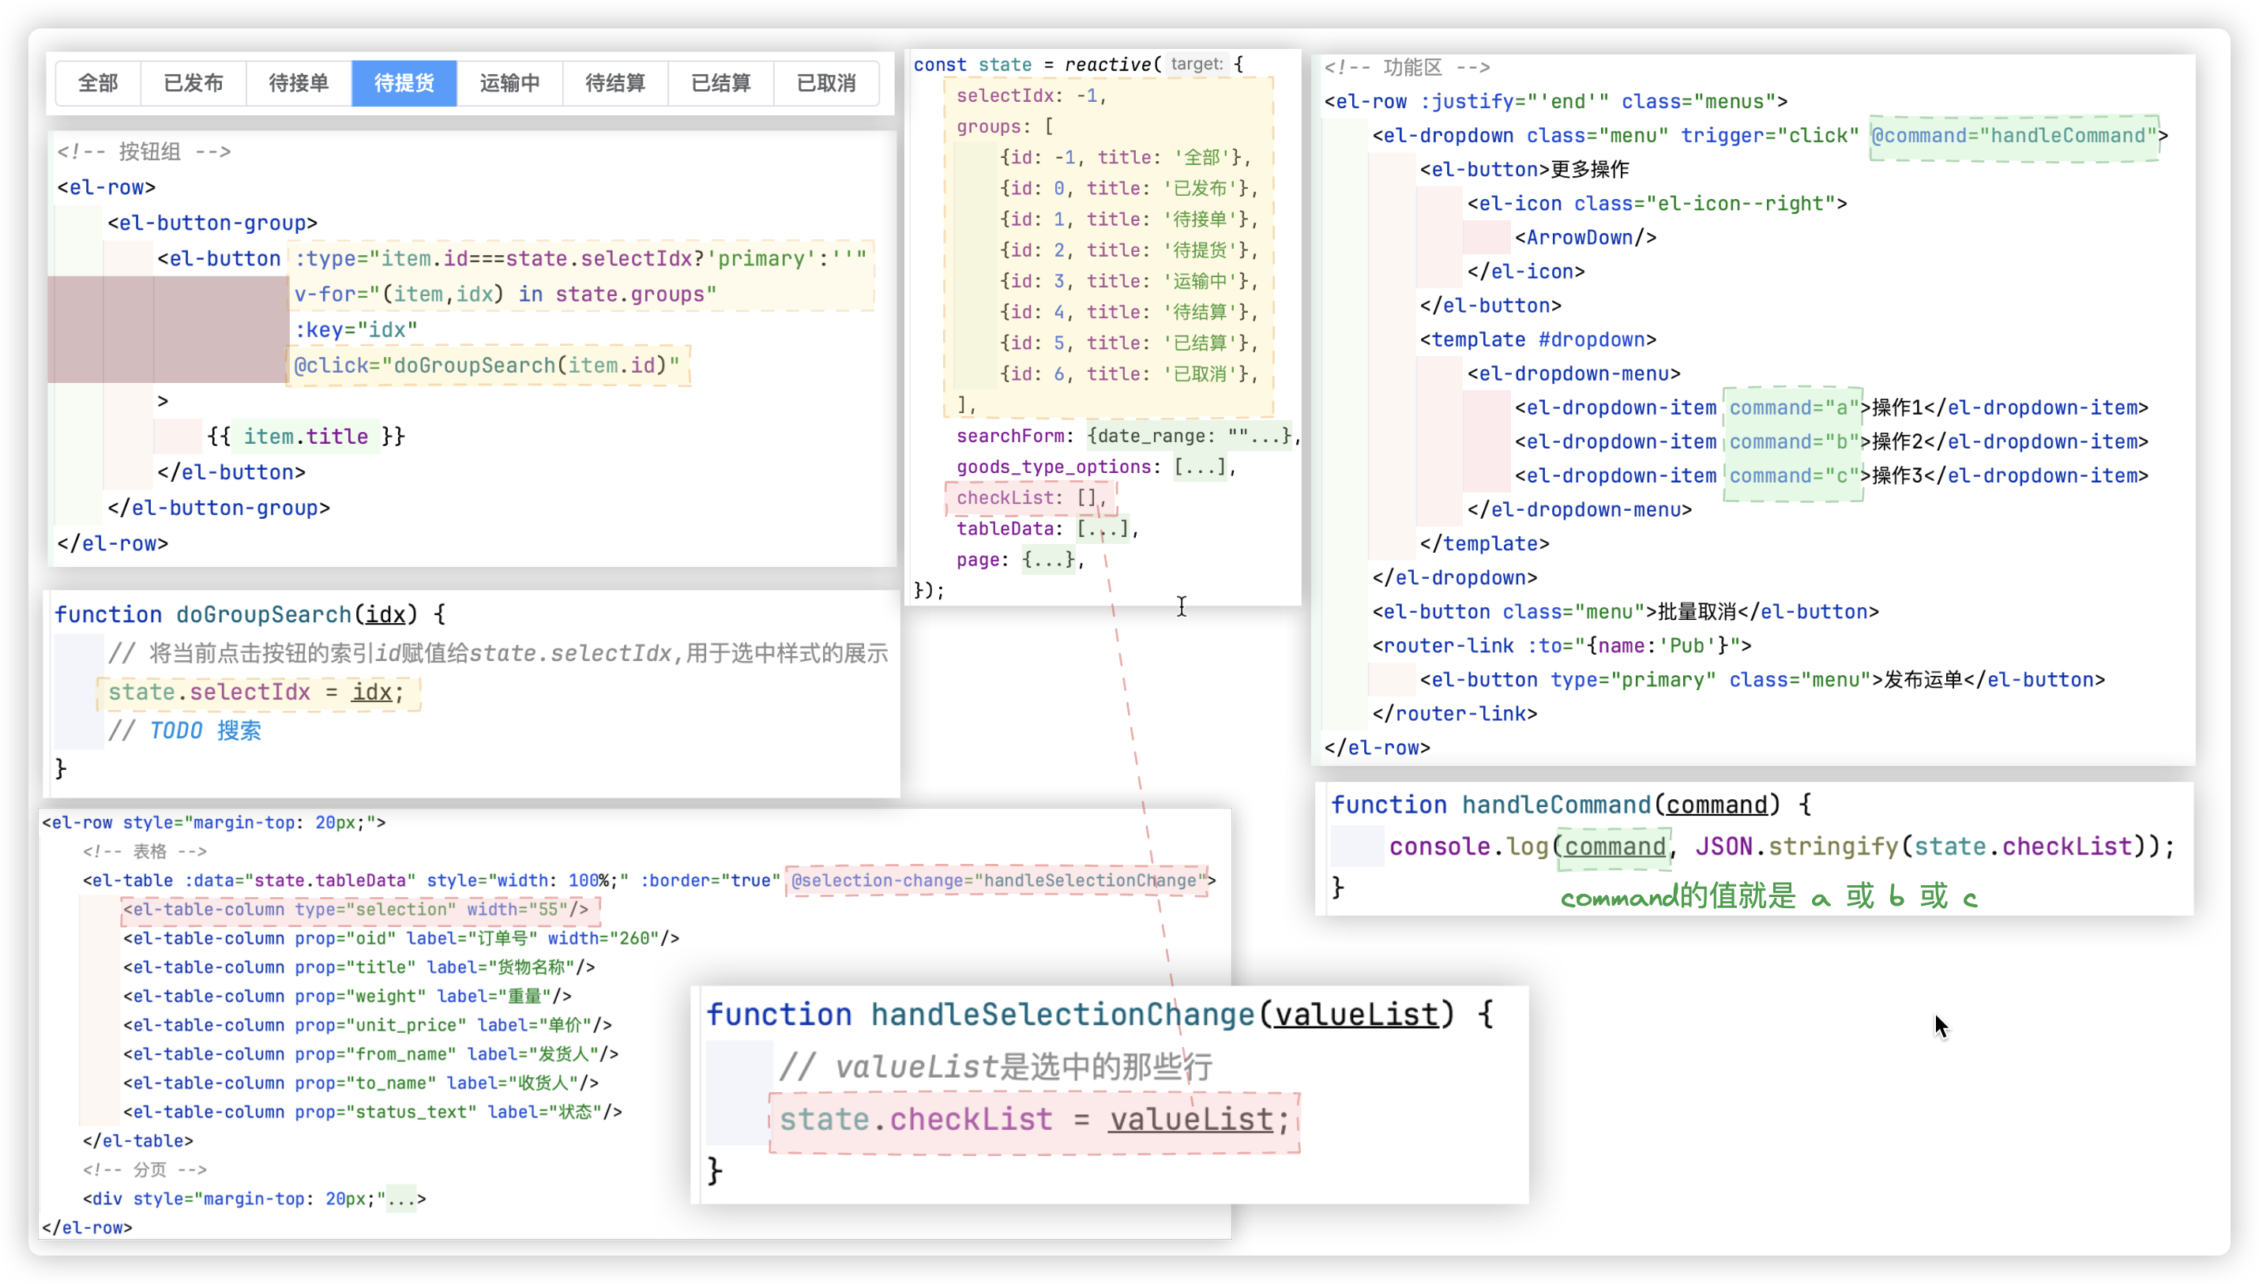Click the state.checkList = valueList line

click(x=1034, y=1120)
